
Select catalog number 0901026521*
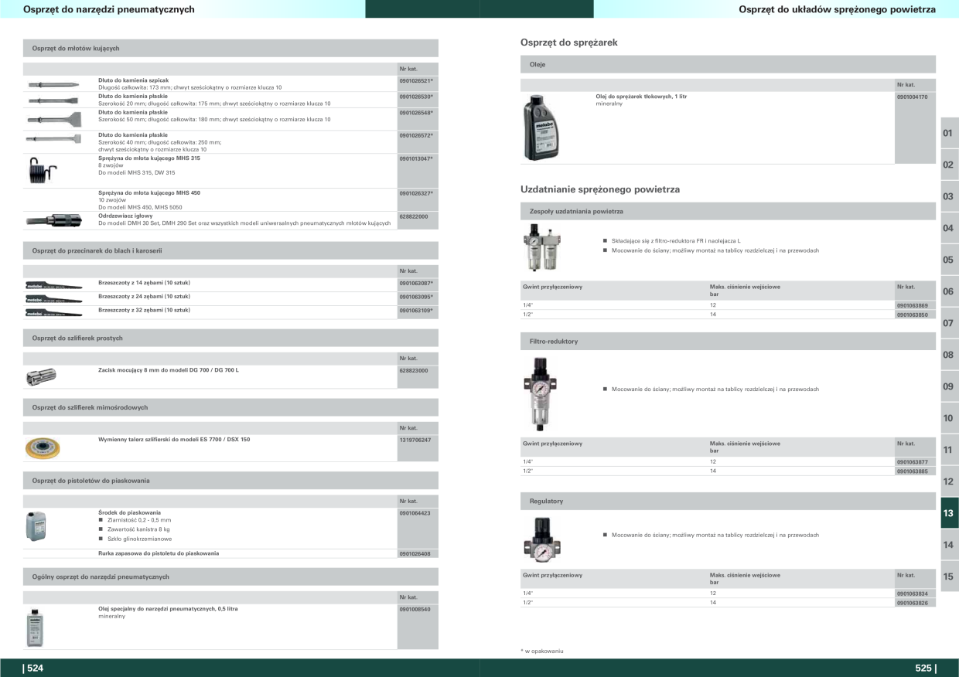[416, 81]
